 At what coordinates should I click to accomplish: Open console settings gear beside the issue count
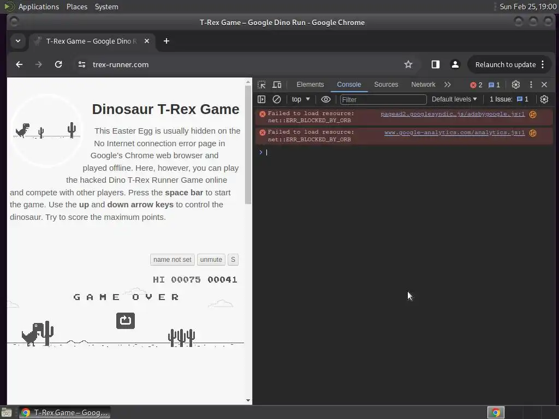[544, 99]
